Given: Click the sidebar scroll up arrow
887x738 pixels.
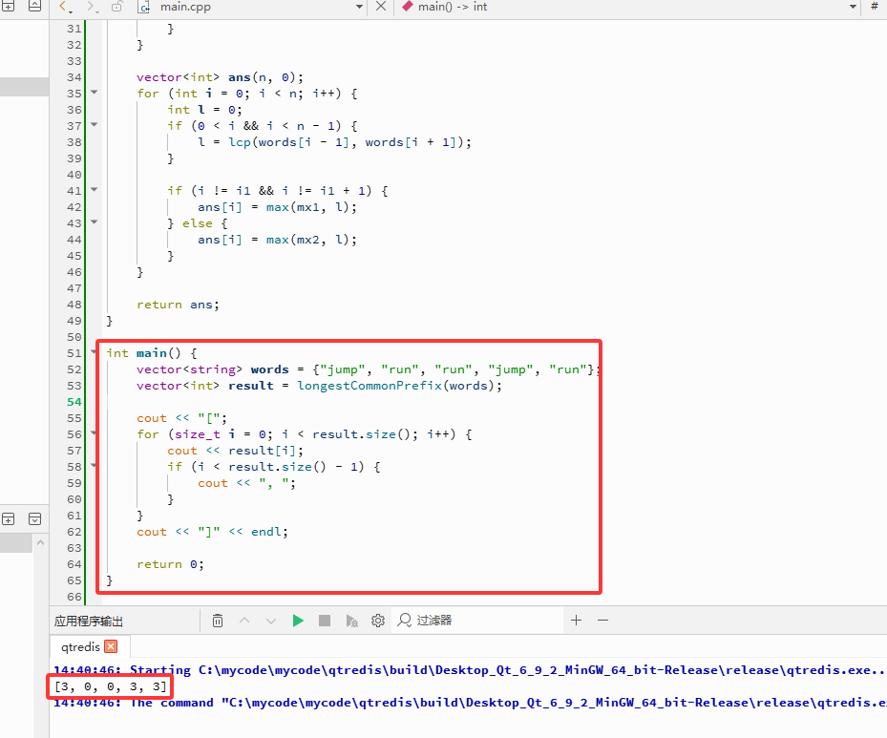Looking at the screenshot, I should pos(40,543).
